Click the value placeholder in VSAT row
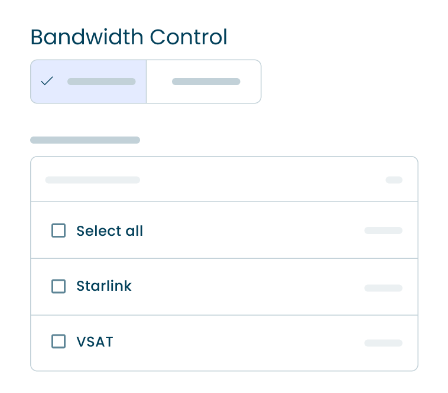 (x=383, y=343)
